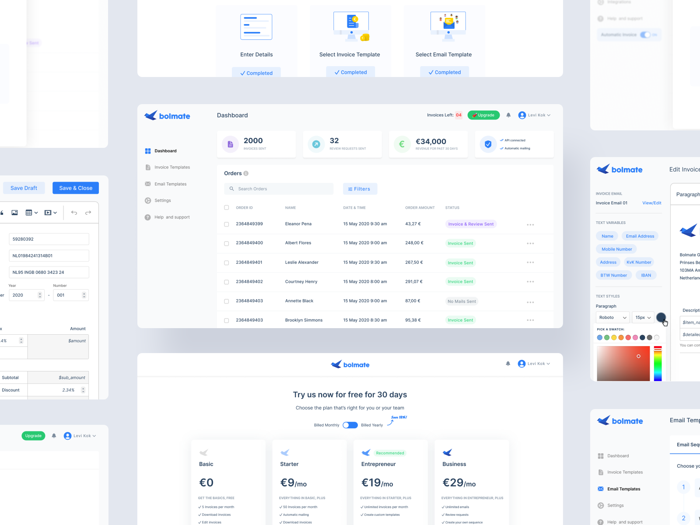This screenshot has width=700, height=525.
Task: Toggle Billed Monthly / Billed Yearly switch
Action: 350,425
